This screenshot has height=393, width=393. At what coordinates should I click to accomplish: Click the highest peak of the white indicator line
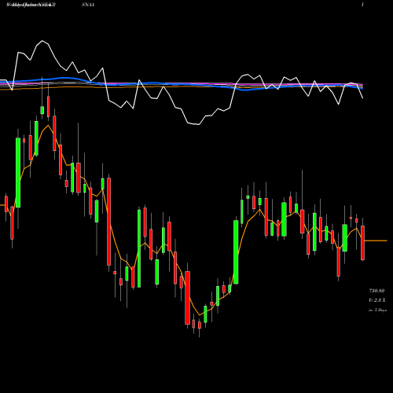click(42, 41)
